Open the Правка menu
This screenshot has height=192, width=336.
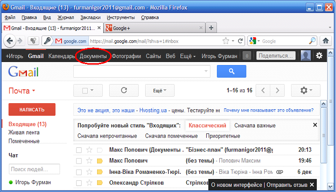(29, 18)
